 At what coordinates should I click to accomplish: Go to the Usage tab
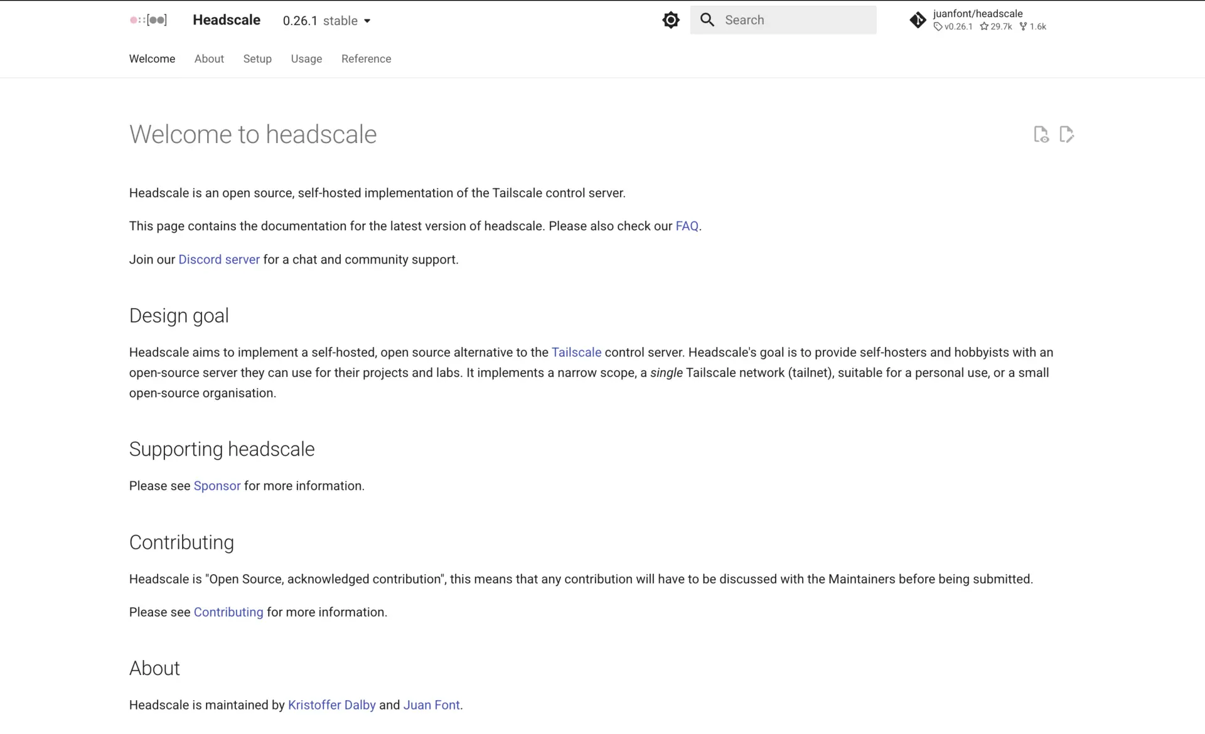[x=306, y=59]
